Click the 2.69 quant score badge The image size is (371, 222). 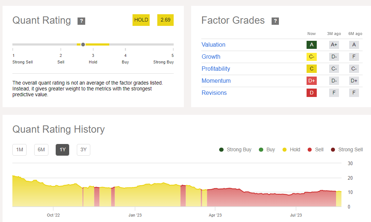tap(165, 20)
